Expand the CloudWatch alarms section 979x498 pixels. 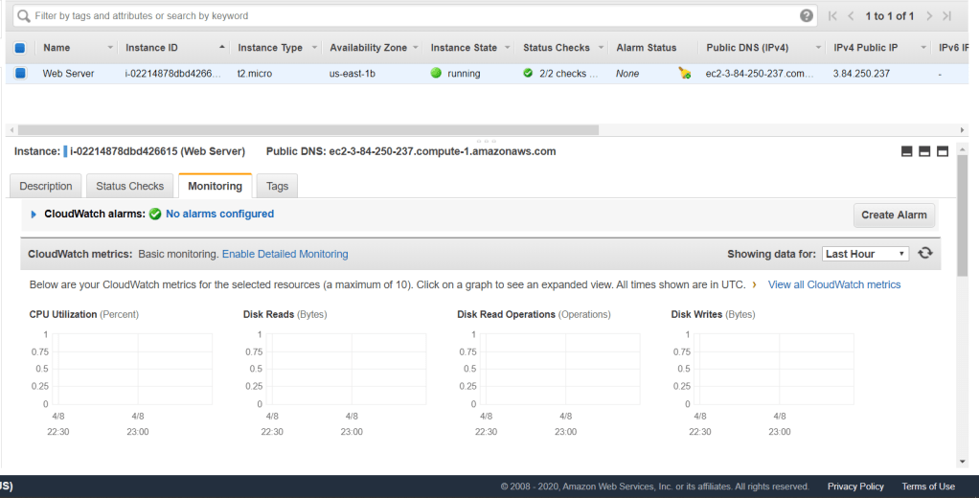pyautogui.click(x=34, y=215)
